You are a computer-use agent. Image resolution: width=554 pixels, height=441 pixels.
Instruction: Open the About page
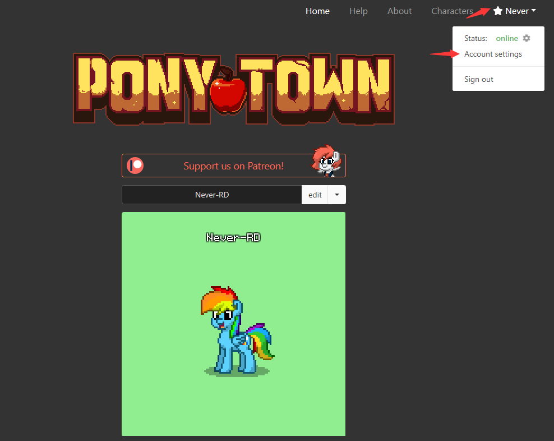click(400, 11)
